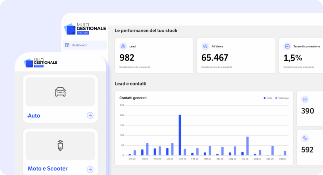Select the Auto category label

pyautogui.click(x=34, y=116)
